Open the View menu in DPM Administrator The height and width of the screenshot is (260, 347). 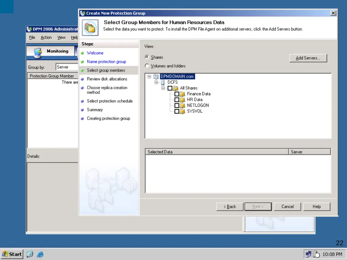tap(61, 38)
